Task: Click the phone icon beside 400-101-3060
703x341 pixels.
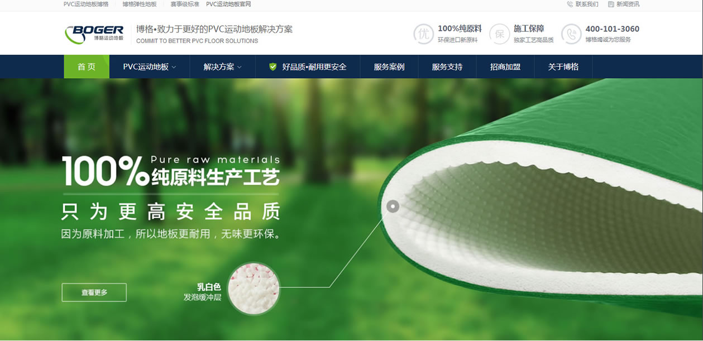Action: [x=571, y=34]
